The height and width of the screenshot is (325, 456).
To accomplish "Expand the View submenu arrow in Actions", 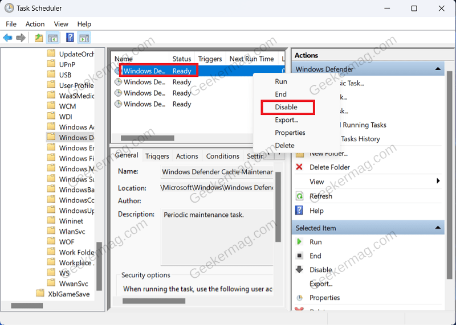I will [438, 181].
